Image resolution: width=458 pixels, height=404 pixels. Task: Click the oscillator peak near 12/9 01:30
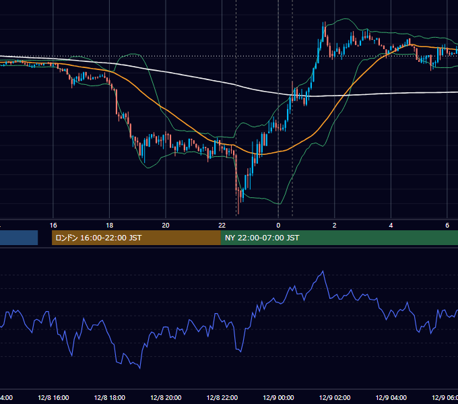pos(323,271)
